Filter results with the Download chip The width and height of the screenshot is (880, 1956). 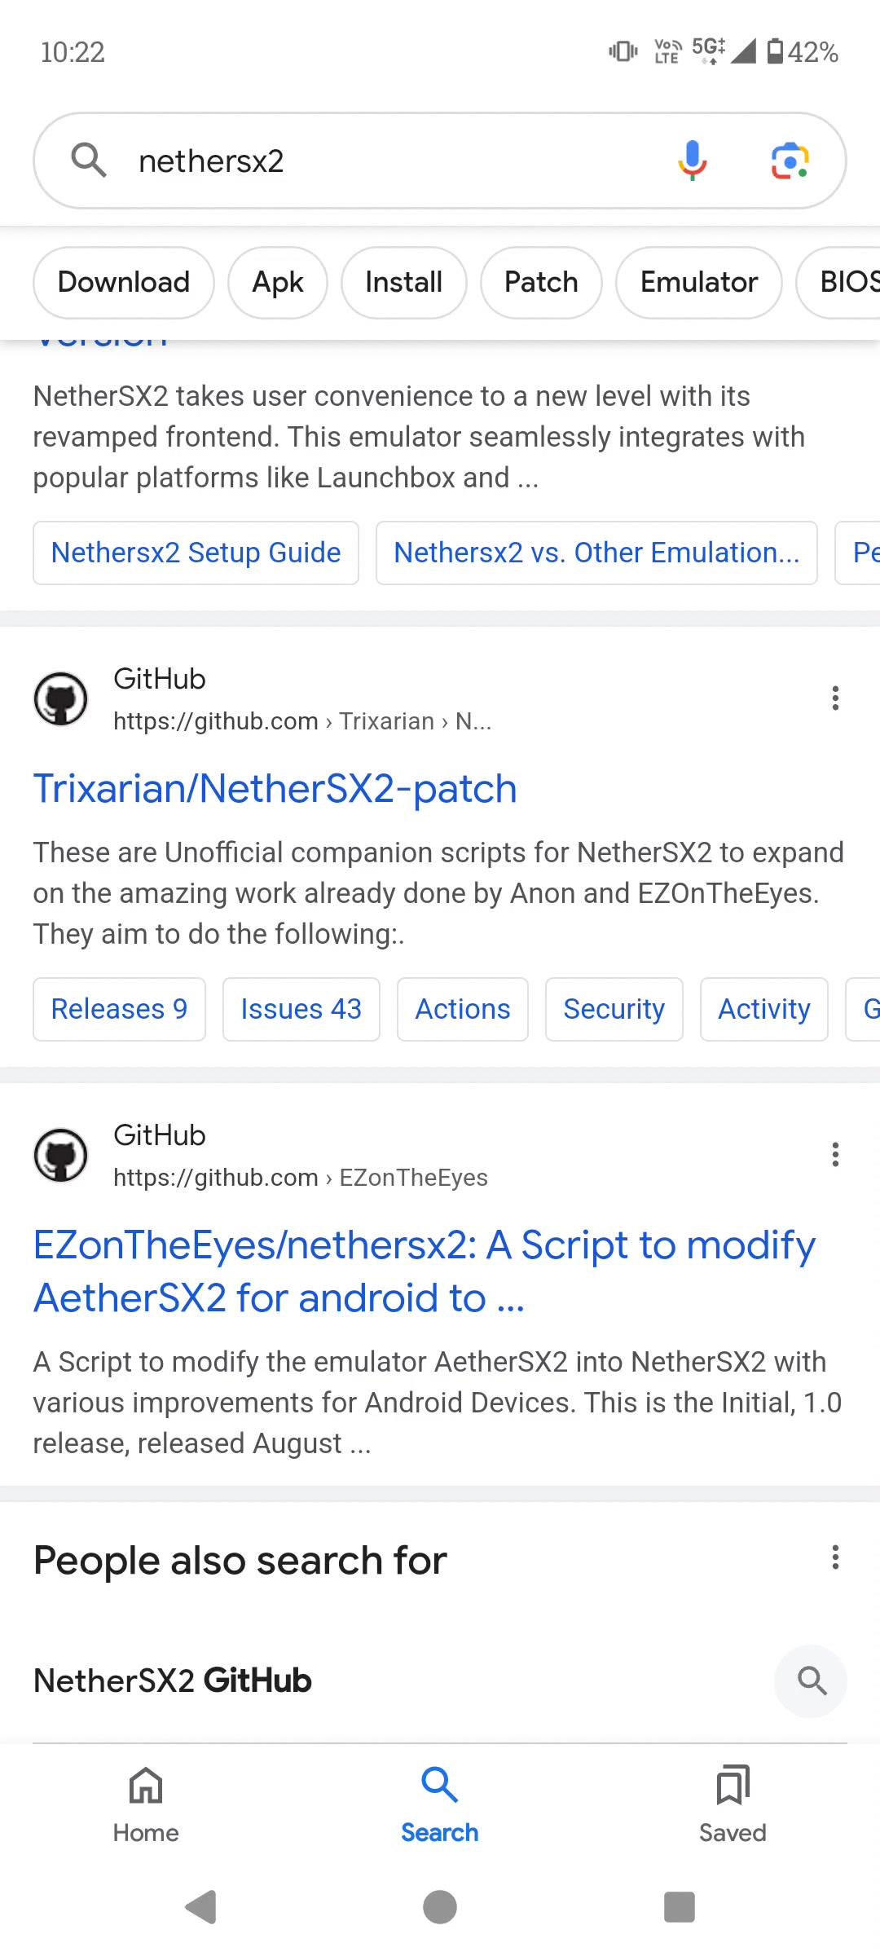(124, 283)
